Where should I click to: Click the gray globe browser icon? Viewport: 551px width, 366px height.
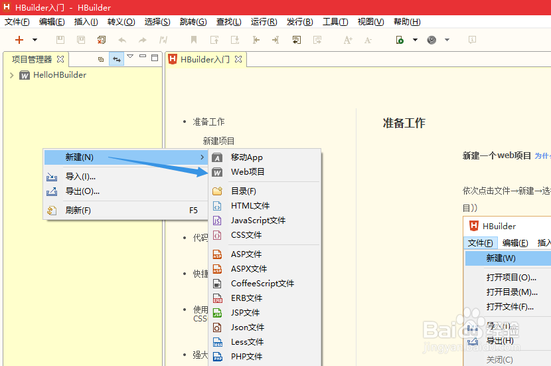[x=432, y=40]
